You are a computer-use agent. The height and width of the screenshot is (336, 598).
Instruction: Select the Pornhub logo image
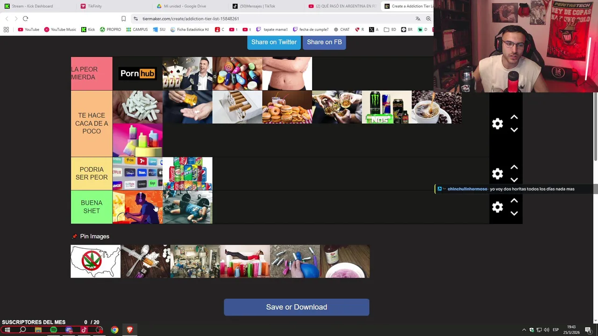(x=137, y=73)
